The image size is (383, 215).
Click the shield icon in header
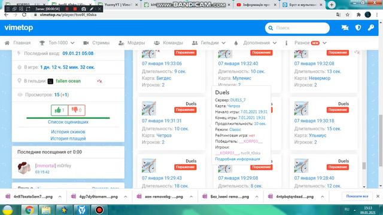click(x=358, y=28)
